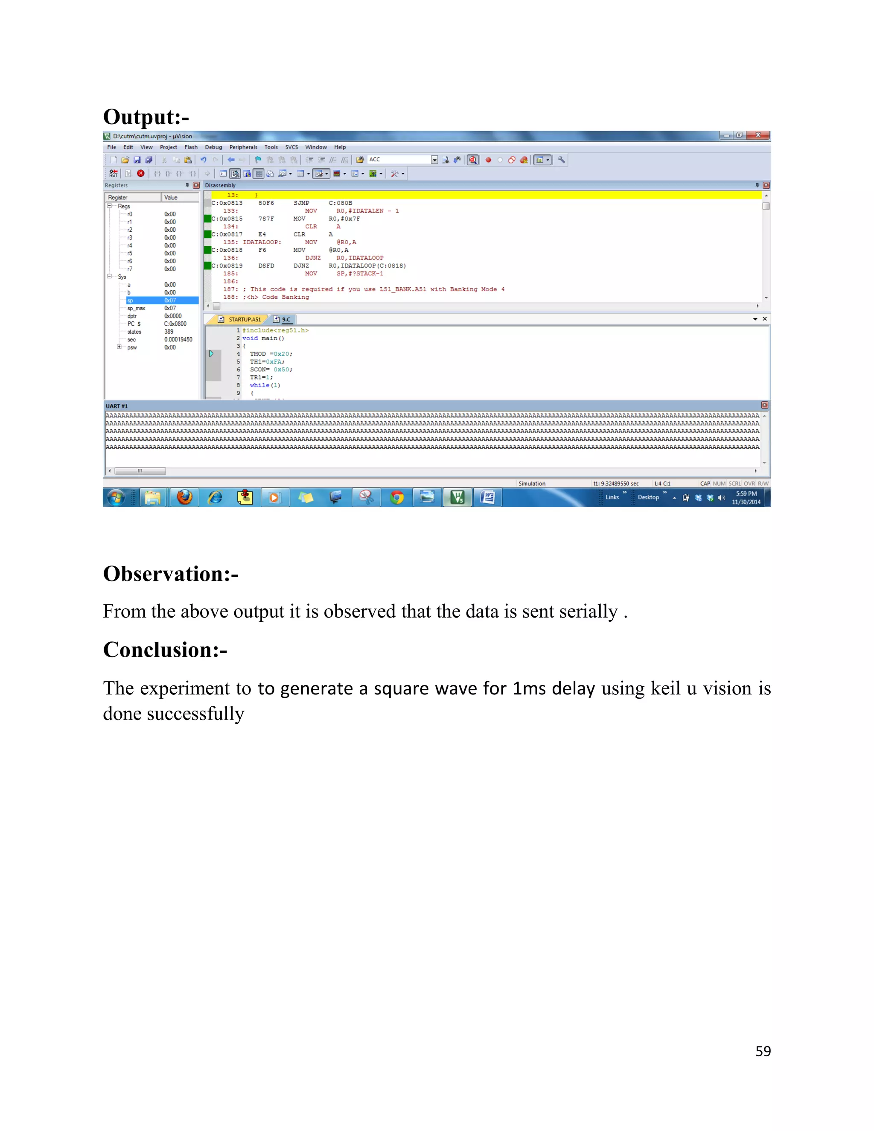
Task: Open Microsoft Word from the taskbar
Action: [488, 498]
